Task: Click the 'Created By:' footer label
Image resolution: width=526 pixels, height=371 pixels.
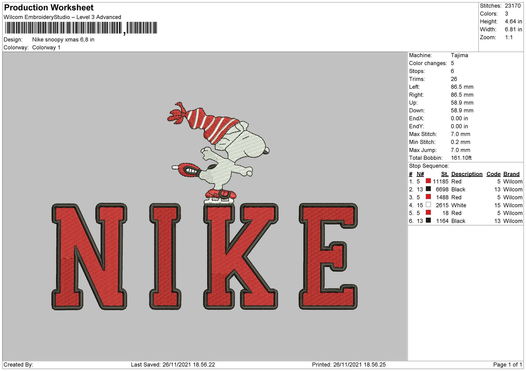Action: click(18, 365)
